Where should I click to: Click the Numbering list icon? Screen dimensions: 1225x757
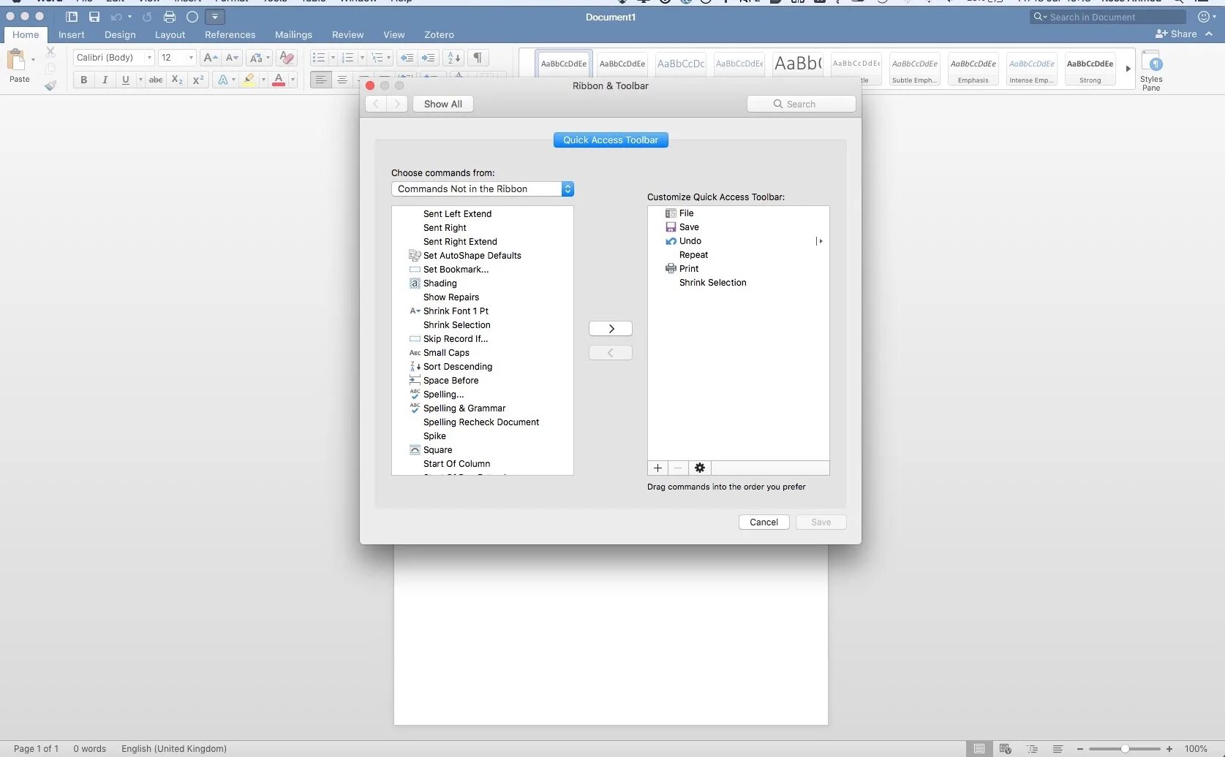coord(348,58)
